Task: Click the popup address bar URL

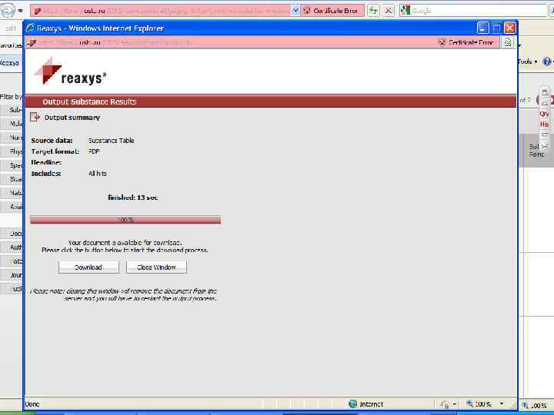Action: click(x=115, y=42)
